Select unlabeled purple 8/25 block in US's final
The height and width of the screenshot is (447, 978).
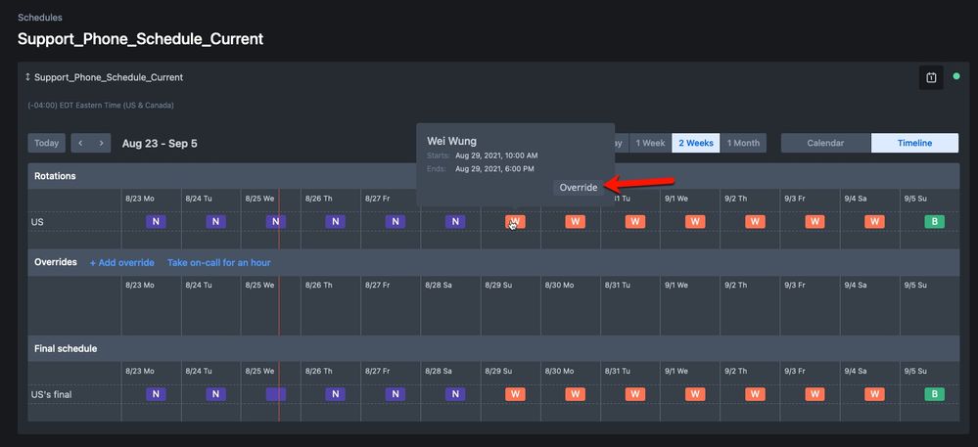(x=276, y=394)
